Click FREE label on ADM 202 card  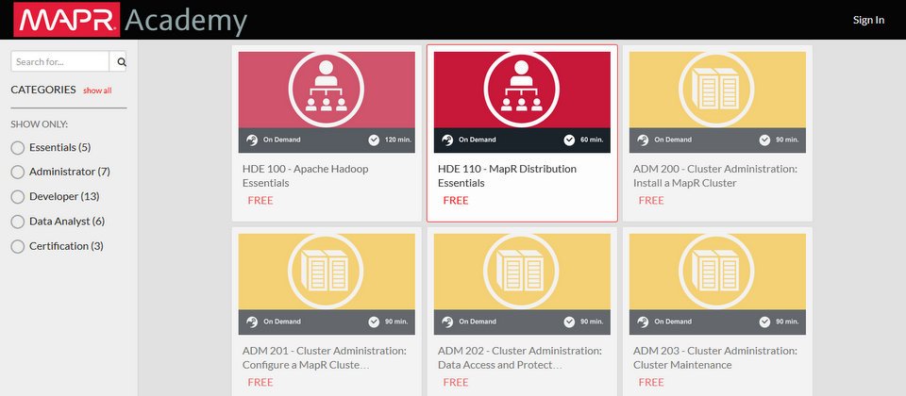[x=456, y=382]
